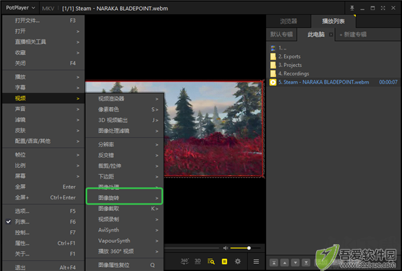Select the 此电脑 playlist tab
402x271 pixels.
click(x=316, y=34)
